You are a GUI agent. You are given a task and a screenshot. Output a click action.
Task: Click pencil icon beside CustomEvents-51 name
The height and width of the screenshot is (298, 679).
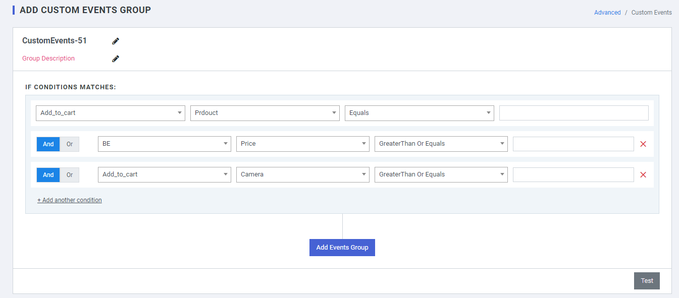tap(116, 41)
